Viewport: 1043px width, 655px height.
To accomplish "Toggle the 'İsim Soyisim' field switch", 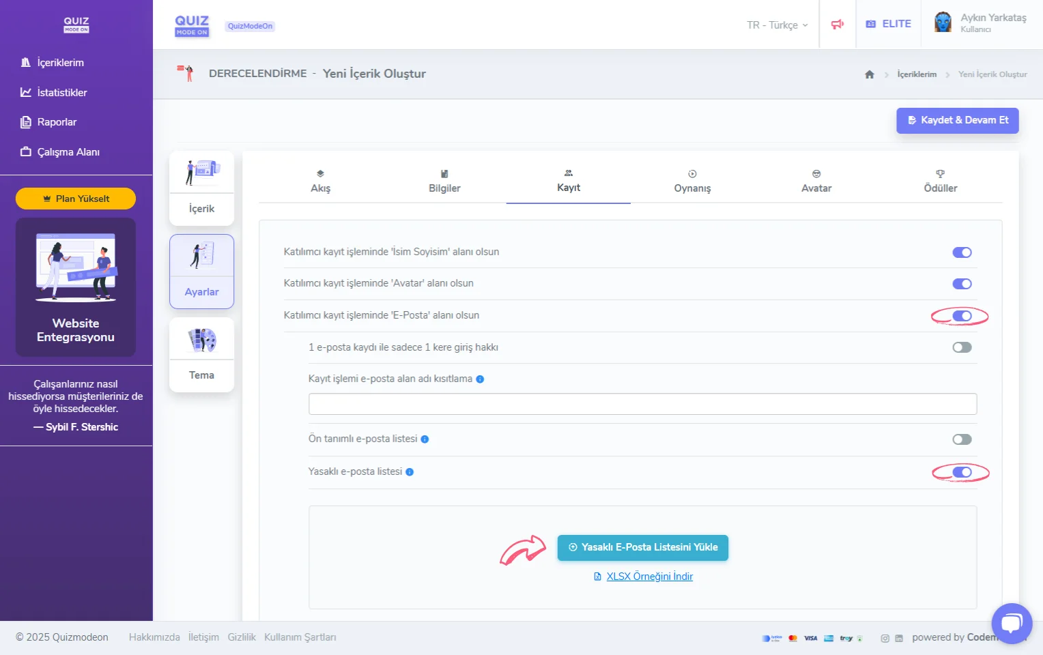I will [x=962, y=252].
